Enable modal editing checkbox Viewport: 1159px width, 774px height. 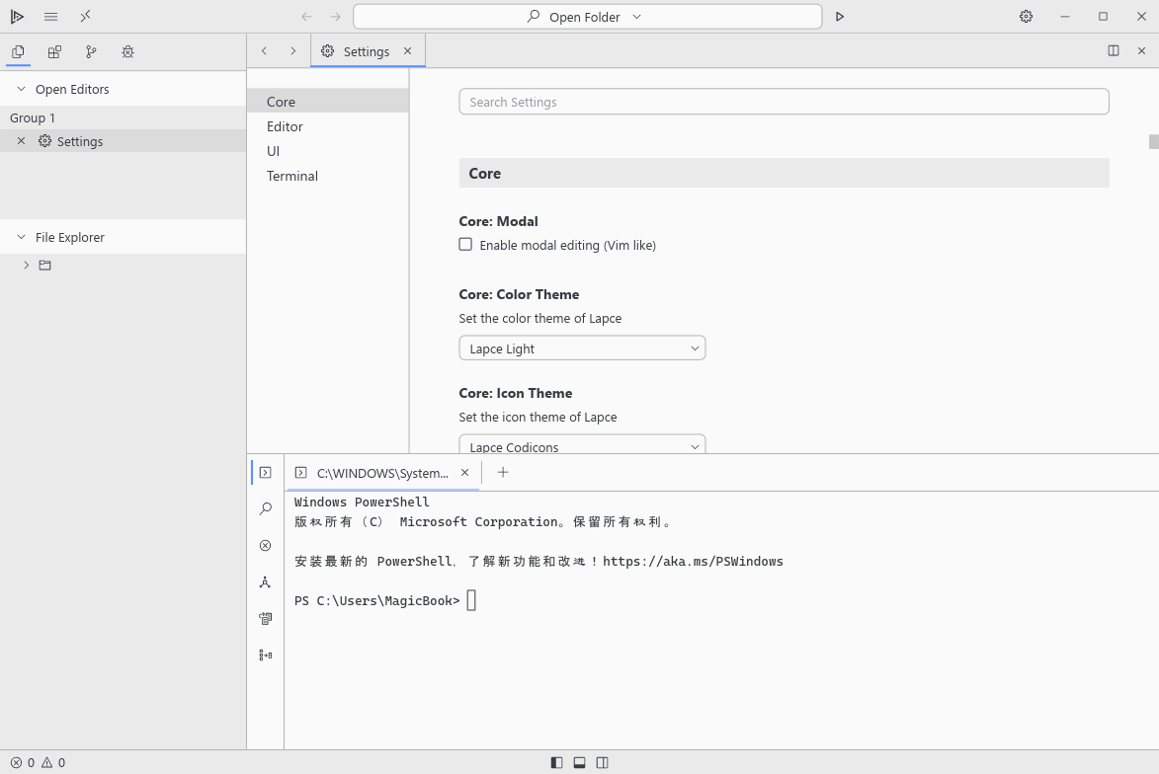[x=465, y=245]
